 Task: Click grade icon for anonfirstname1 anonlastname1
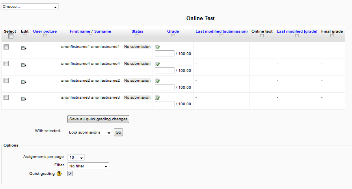tap(158, 47)
